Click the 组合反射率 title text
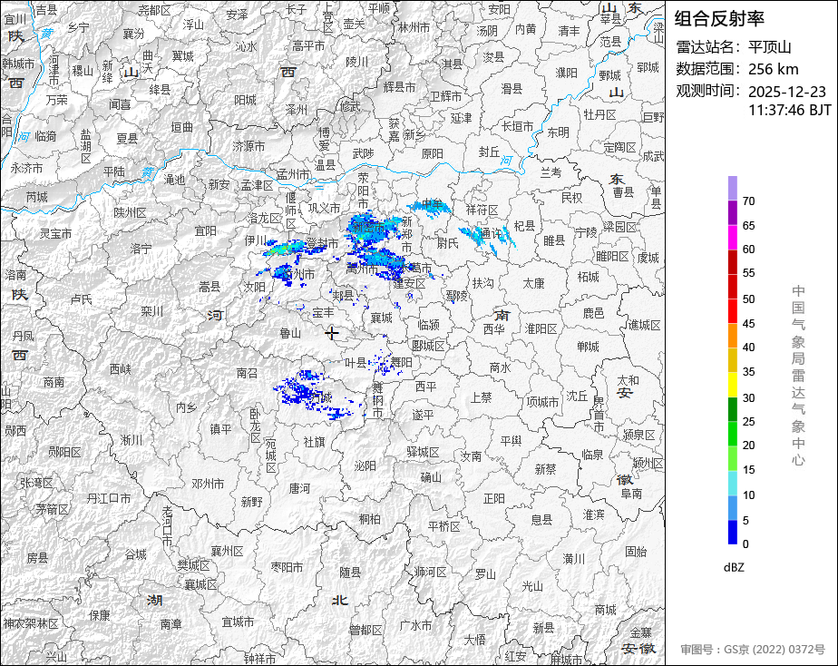Image resolution: width=838 pixels, height=666 pixels. click(x=719, y=19)
